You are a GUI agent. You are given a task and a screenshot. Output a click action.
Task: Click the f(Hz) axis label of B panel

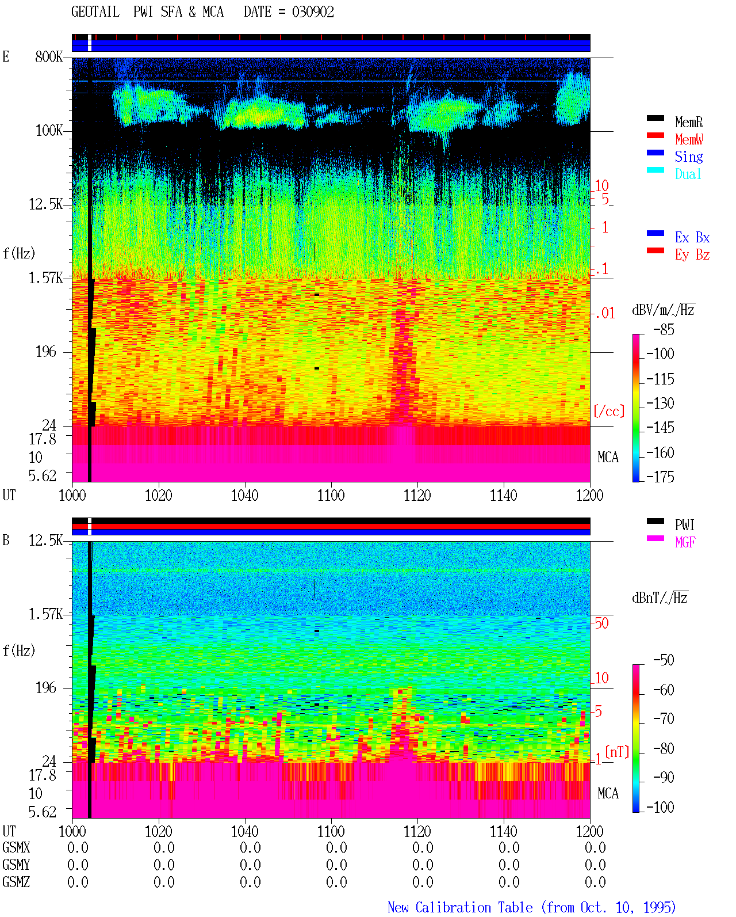(x=19, y=650)
